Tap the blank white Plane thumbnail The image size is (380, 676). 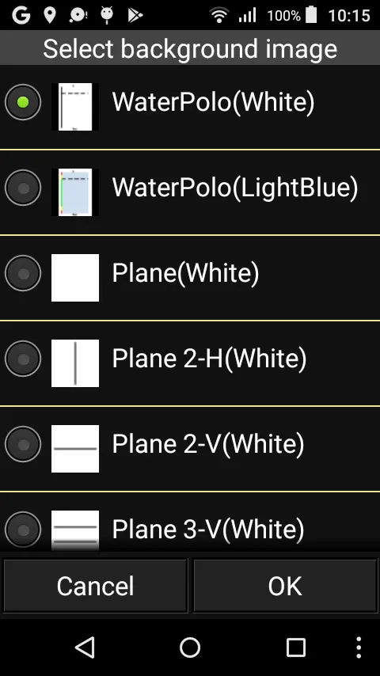tap(75, 278)
